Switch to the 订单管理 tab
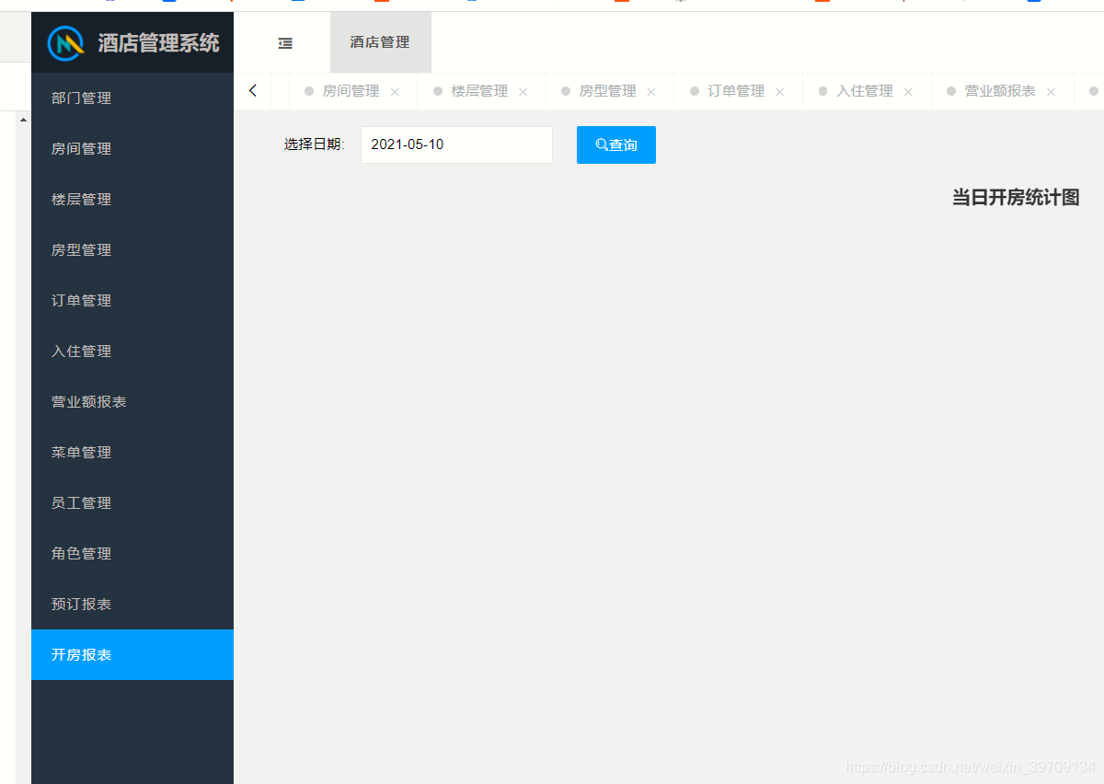1104x784 pixels. pos(736,91)
